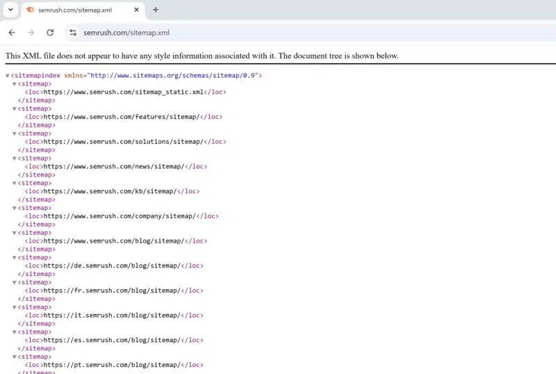556x374 pixels.
Task: Click the features/sitemap/ URL text
Action: click(x=122, y=117)
